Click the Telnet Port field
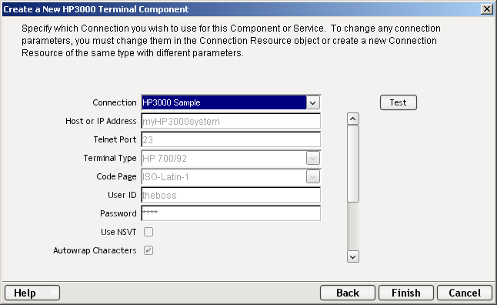The height and width of the screenshot is (305, 497). click(231, 139)
